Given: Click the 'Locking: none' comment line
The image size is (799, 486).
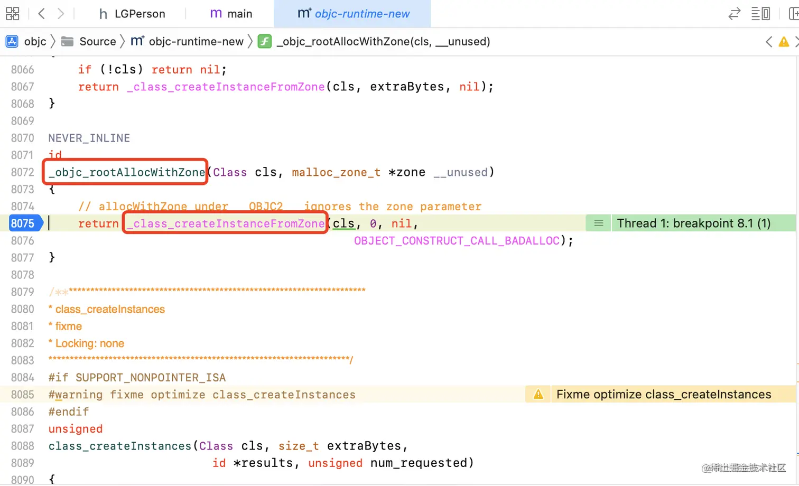Looking at the screenshot, I should [x=86, y=343].
